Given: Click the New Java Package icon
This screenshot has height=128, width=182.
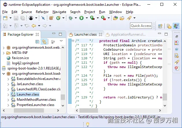Looking at the screenshot, I should [51, 18].
